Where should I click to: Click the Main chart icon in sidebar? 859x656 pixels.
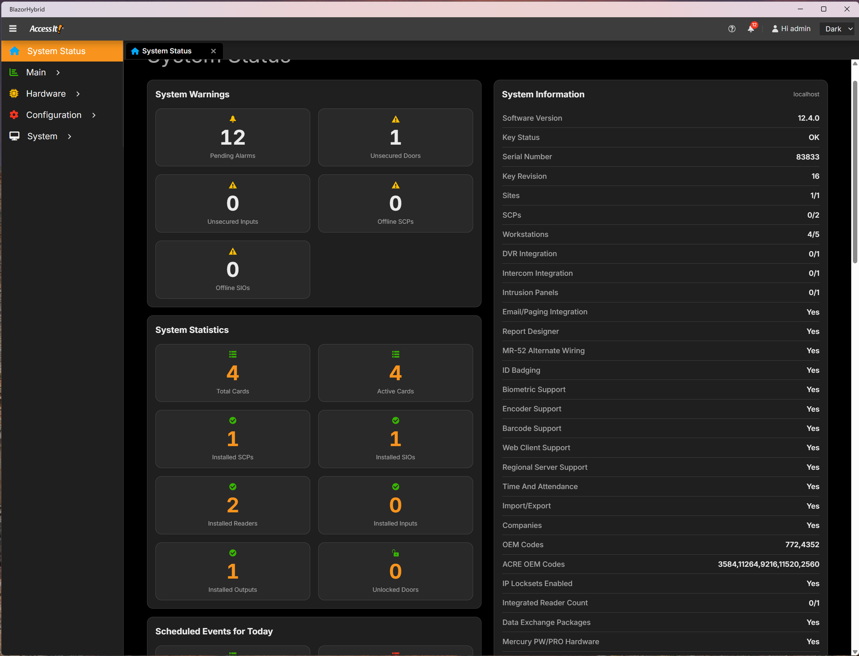pos(14,72)
